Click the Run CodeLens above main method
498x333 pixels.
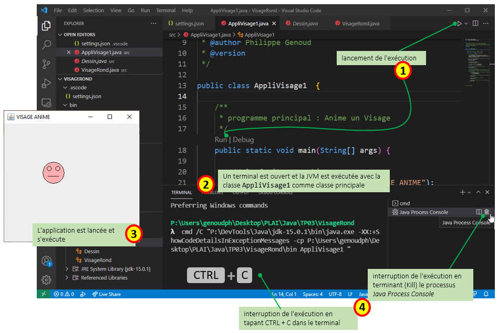(x=221, y=140)
